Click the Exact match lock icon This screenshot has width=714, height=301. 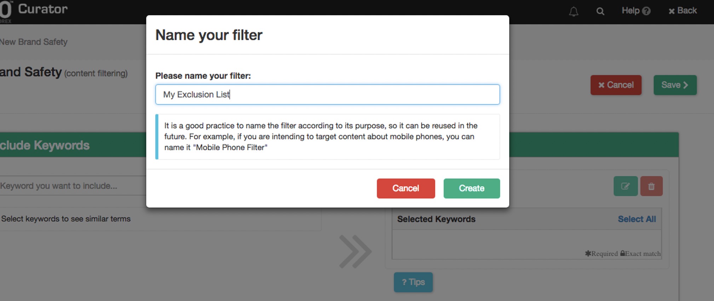[622, 253]
